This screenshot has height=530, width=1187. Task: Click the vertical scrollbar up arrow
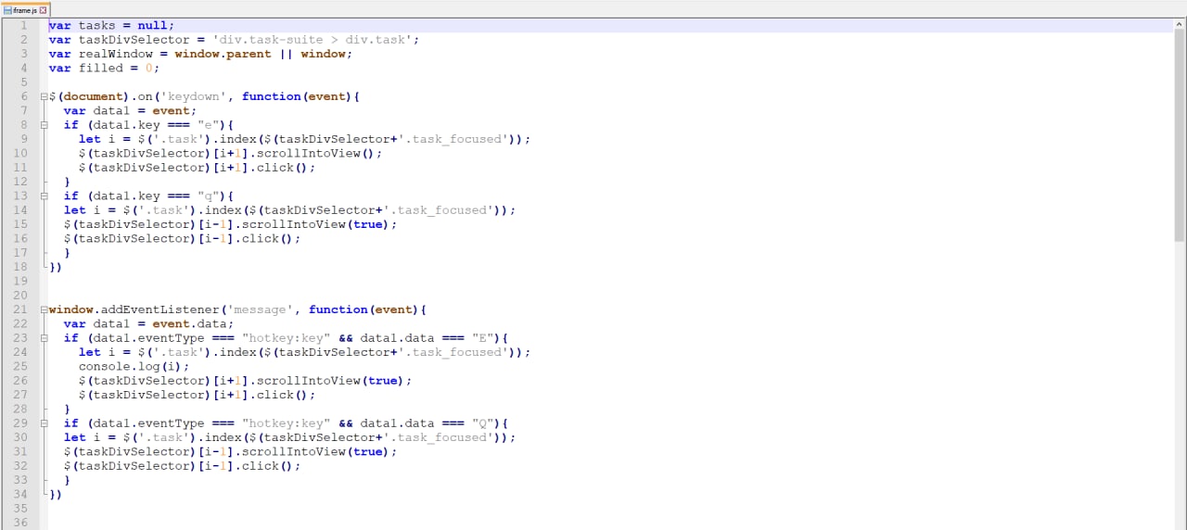tap(1180, 25)
